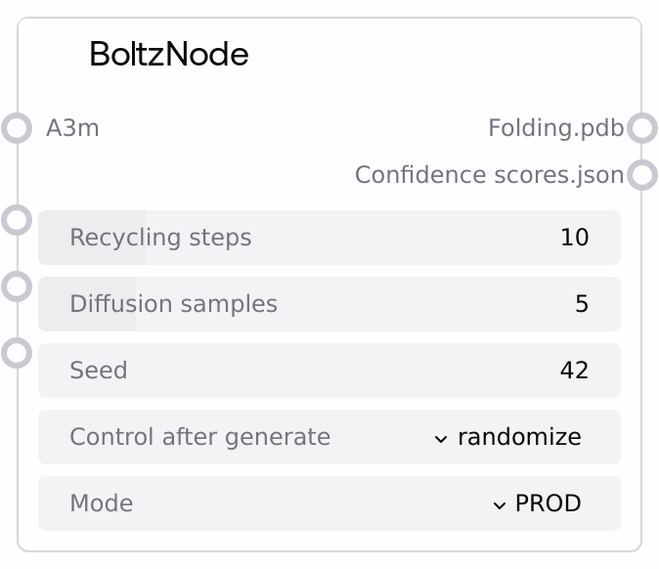The height and width of the screenshot is (569, 659).
Task: Click the Diffusion samples input socket
Action: pyautogui.click(x=17, y=286)
